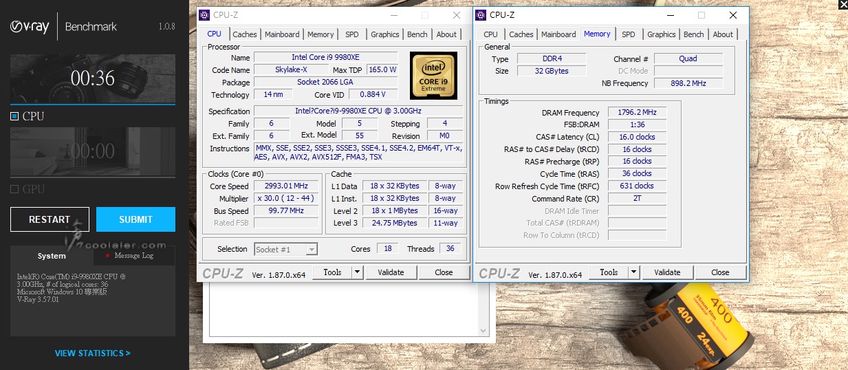Click the GPU render timer panel
The image size is (848, 370).
93,152
